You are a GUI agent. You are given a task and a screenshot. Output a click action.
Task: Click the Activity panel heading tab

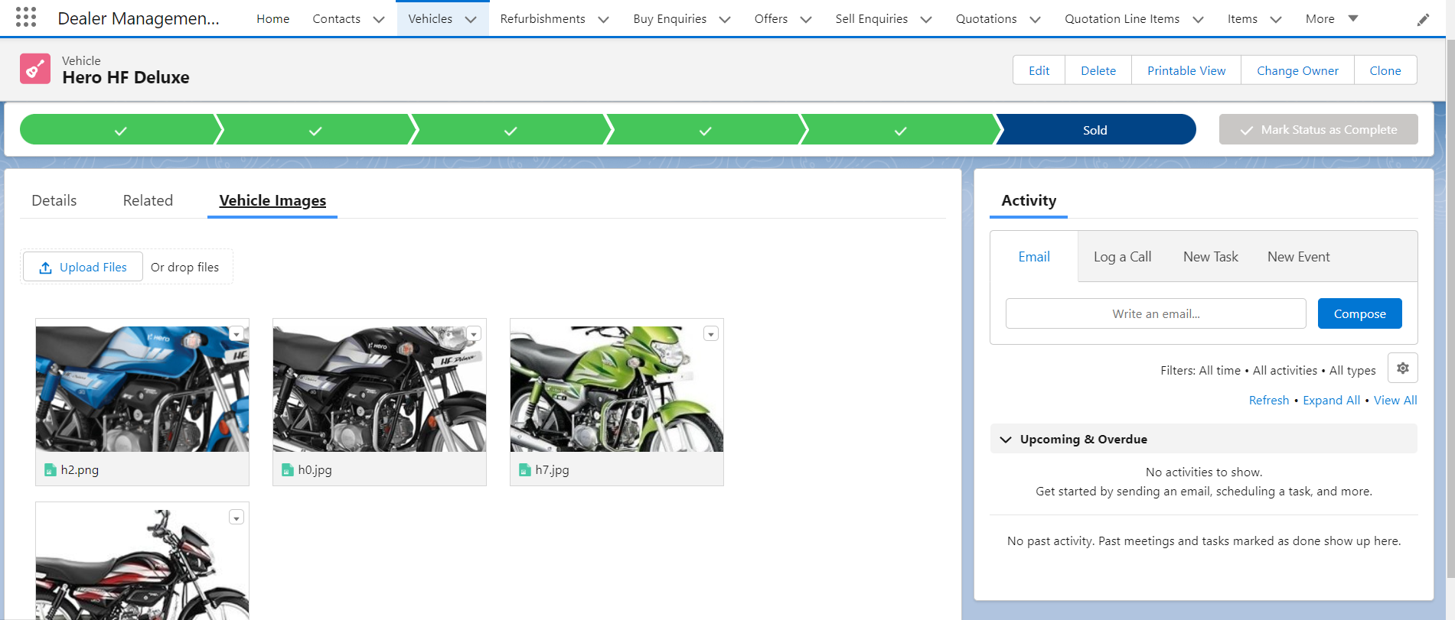point(1029,200)
